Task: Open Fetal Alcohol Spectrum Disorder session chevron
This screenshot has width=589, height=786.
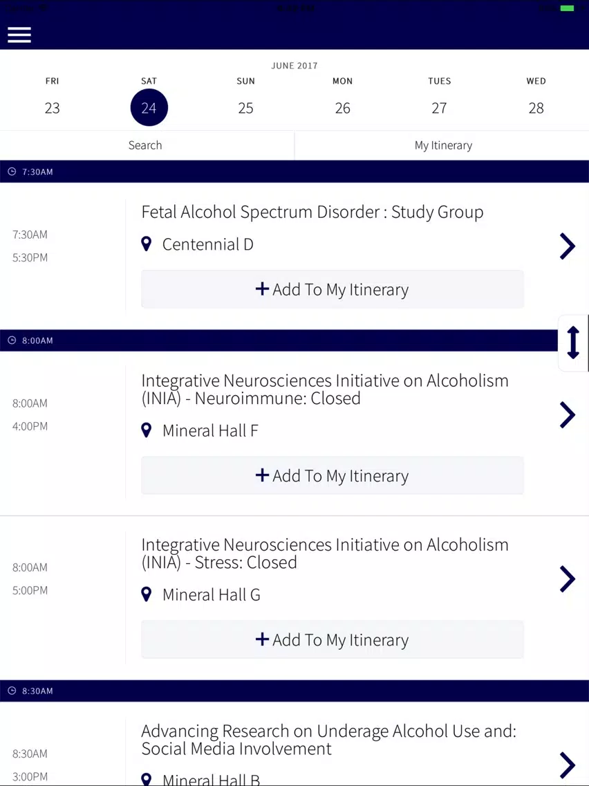Action: click(x=567, y=246)
